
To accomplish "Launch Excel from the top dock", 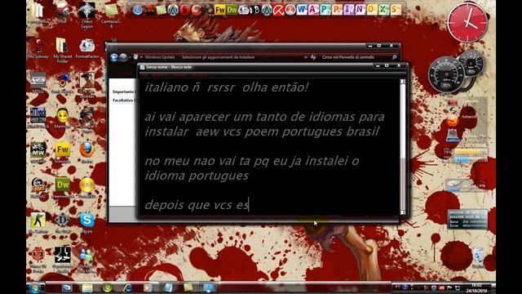I will [383, 10].
